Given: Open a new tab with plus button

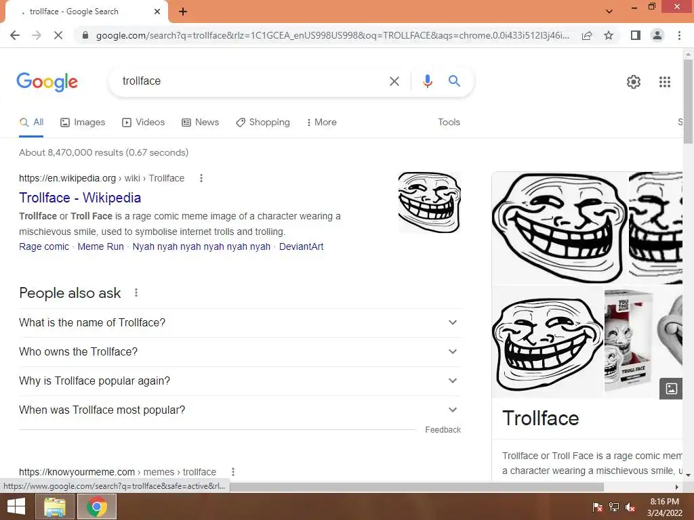Looking at the screenshot, I should coord(183,12).
